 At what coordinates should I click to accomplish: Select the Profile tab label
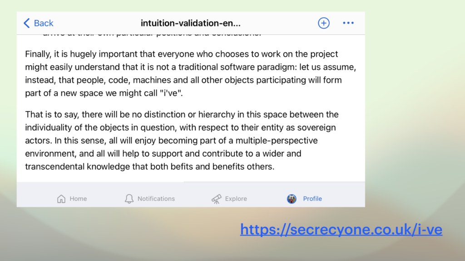click(x=312, y=198)
